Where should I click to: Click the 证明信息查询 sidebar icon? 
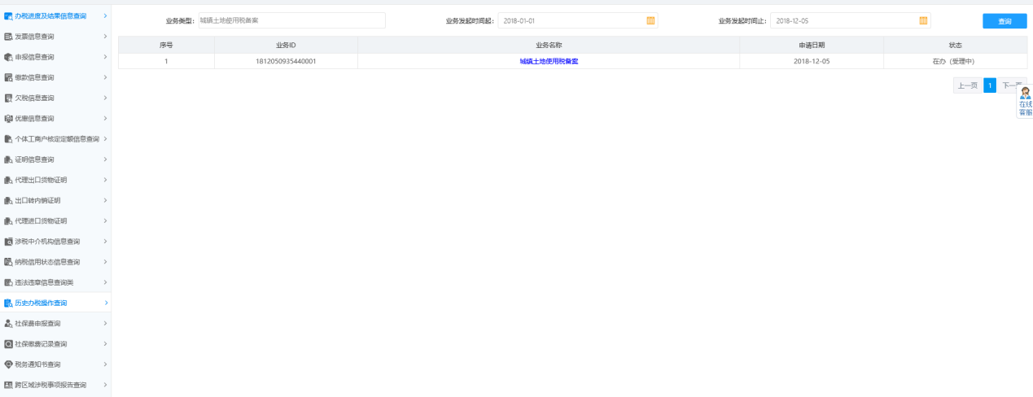[8, 159]
